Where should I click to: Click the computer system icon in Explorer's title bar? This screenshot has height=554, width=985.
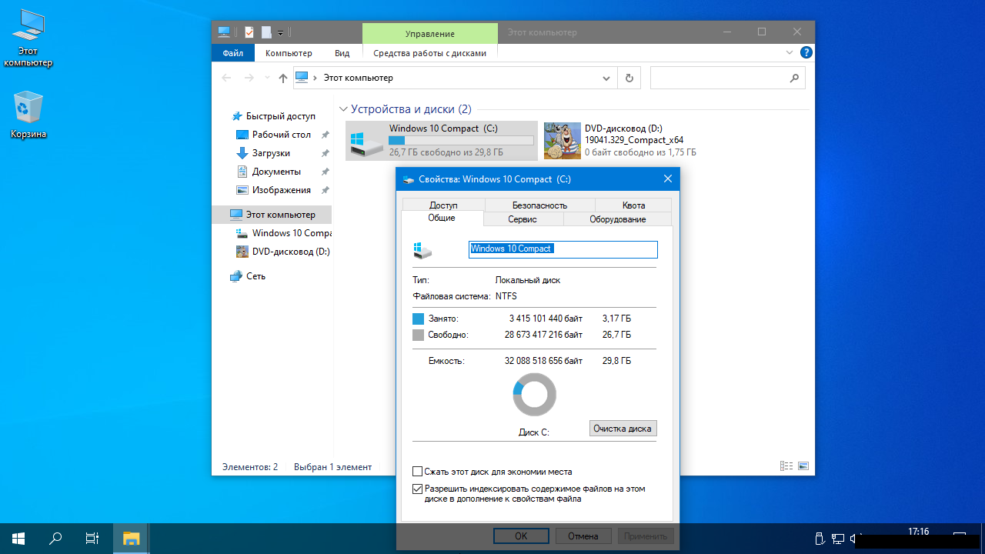click(224, 32)
